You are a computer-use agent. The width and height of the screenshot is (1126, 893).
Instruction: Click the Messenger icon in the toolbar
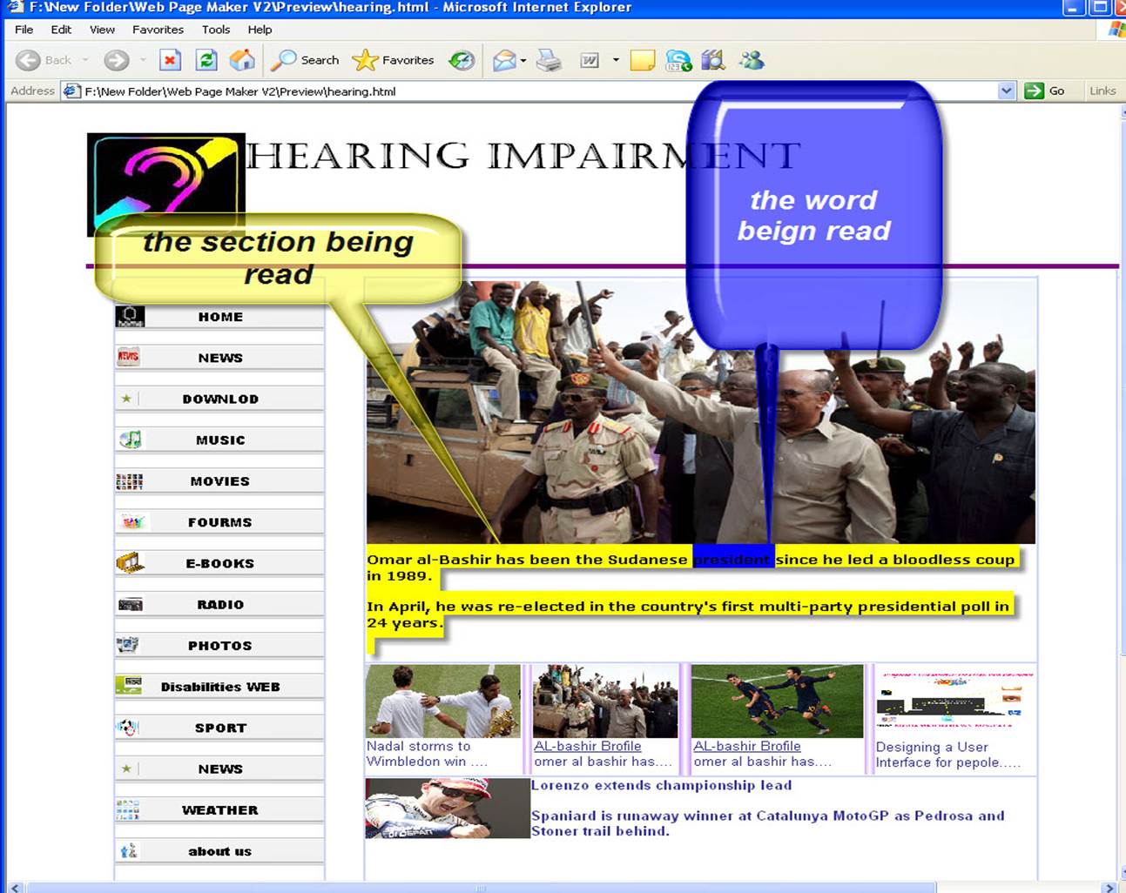click(x=752, y=60)
